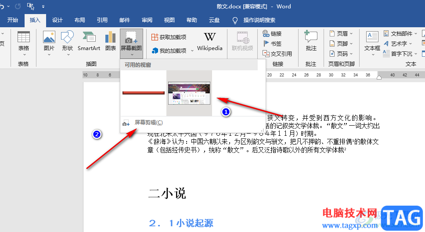Open the customize quick access toolbar dropdown
425x232 pixels.
click(x=43, y=6)
